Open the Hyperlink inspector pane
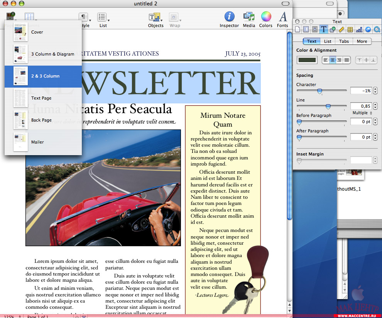 pyautogui.click(x=368, y=29)
